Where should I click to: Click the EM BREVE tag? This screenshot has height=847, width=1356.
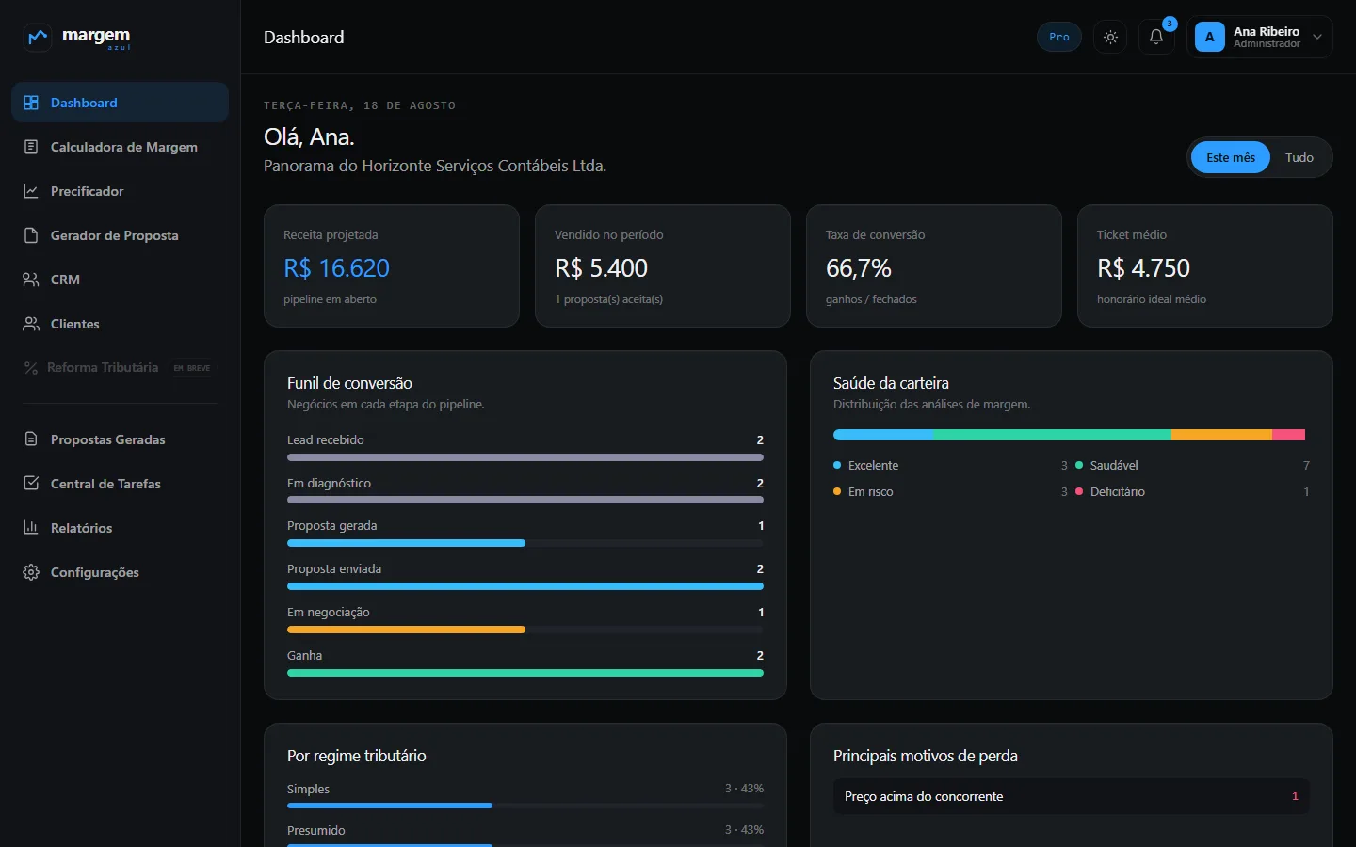192,368
